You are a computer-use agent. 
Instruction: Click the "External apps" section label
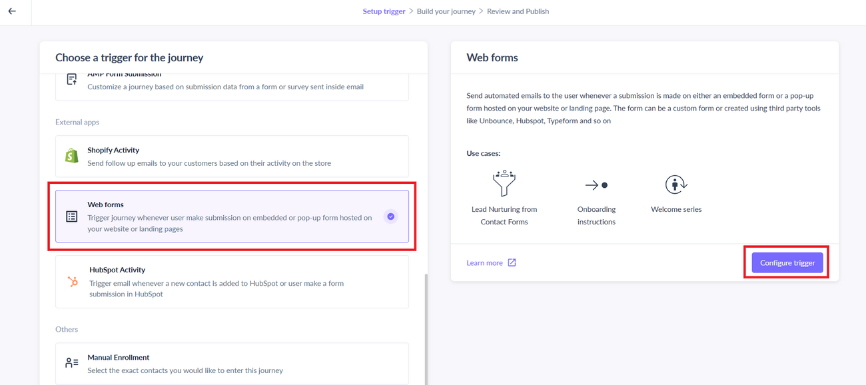tap(77, 122)
